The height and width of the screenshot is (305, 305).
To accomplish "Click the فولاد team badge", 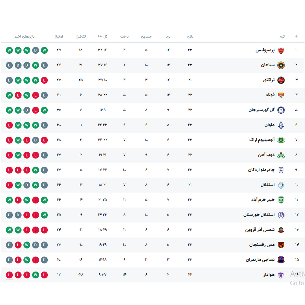I will pyautogui.click(x=281, y=95).
